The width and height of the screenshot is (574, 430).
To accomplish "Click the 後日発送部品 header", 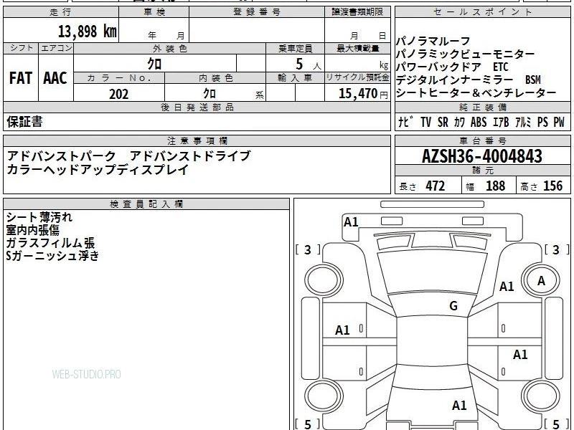I will 197,107.
